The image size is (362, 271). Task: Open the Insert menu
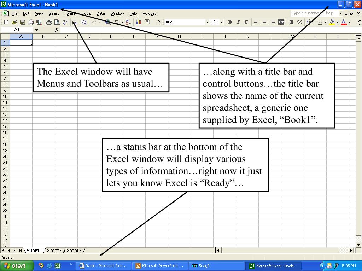(x=54, y=13)
